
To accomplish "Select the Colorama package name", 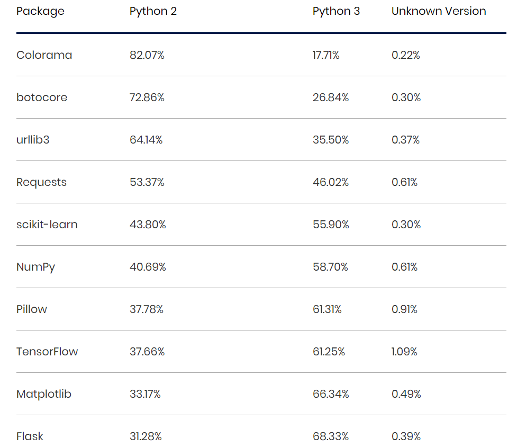I will click(44, 55).
